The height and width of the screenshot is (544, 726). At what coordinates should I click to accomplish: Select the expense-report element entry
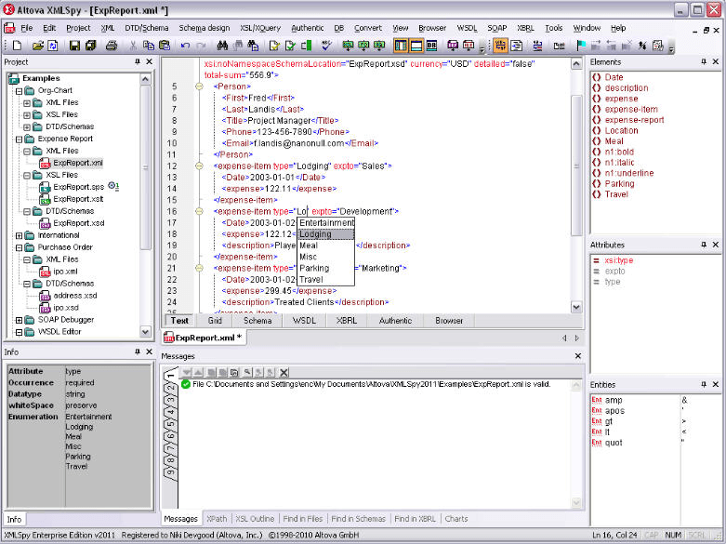coord(634,120)
